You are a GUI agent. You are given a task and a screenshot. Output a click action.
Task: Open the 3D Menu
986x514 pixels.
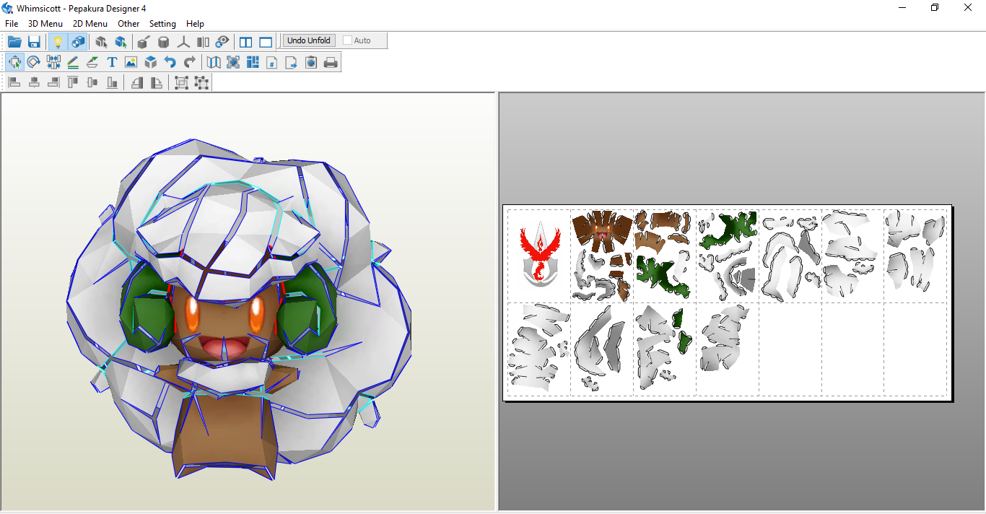click(x=45, y=24)
